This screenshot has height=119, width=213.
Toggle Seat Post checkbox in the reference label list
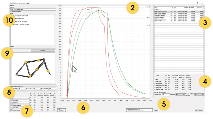pyautogui.click(x=155, y=87)
